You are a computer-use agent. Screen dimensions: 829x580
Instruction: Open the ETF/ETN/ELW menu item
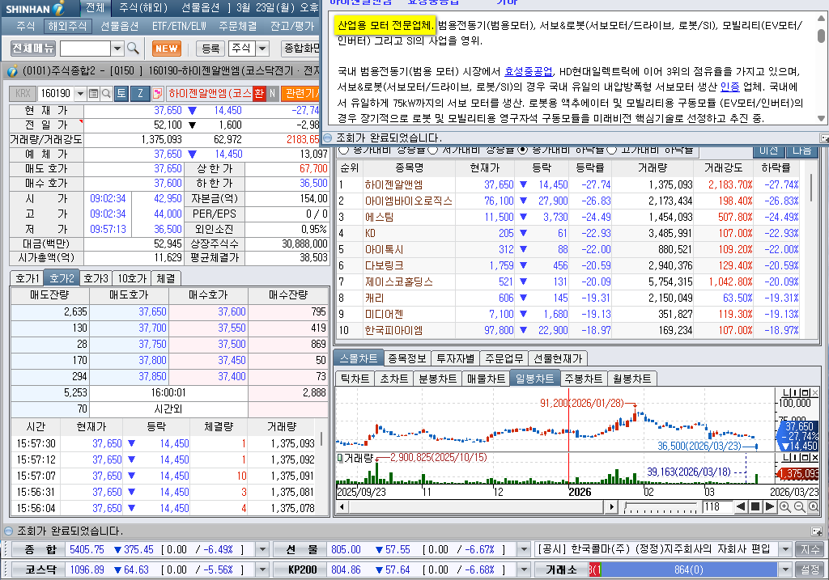coord(179,26)
